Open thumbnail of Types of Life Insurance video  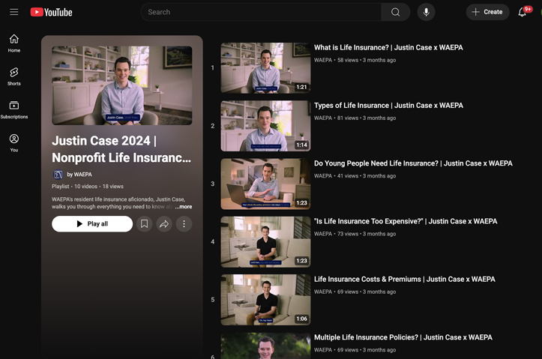pyautogui.click(x=265, y=126)
